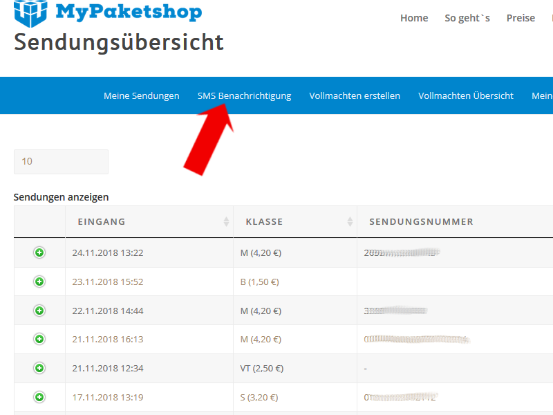Image resolution: width=553 pixels, height=415 pixels.
Task: Open the So geht's page link
Action: pyautogui.click(x=467, y=18)
